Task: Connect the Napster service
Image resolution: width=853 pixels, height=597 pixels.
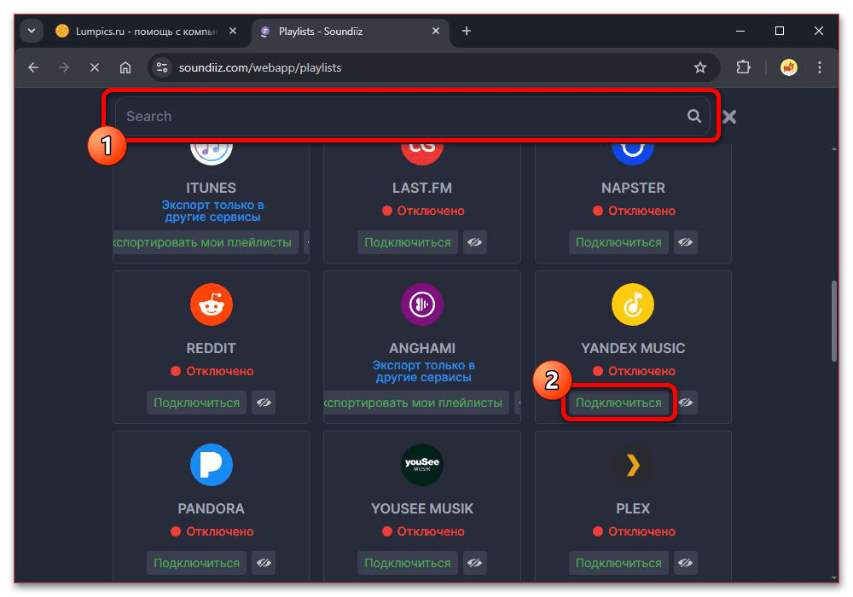Action: (x=618, y=242)
